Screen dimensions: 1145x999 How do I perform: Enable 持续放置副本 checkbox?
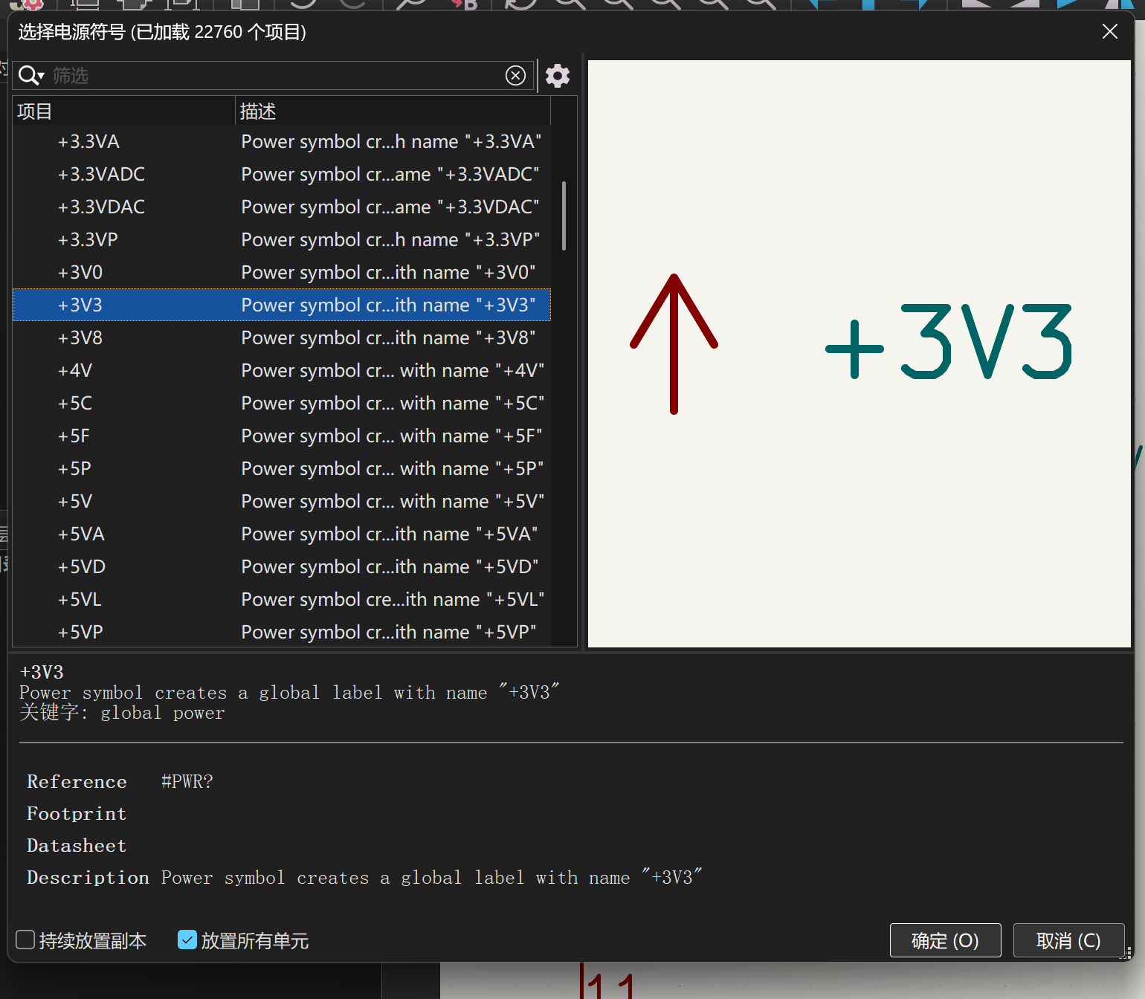pos(25,940)
